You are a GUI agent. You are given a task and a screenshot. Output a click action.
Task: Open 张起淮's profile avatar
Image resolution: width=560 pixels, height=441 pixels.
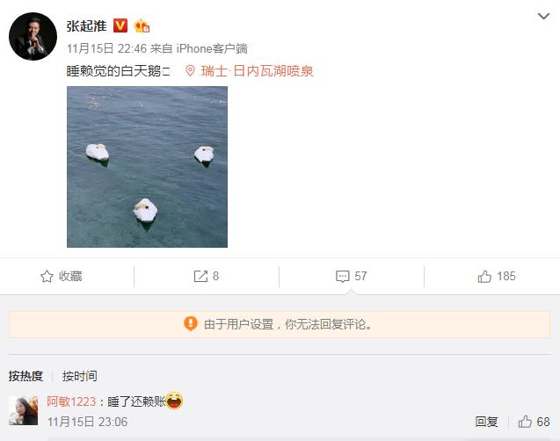click(33, 36)
